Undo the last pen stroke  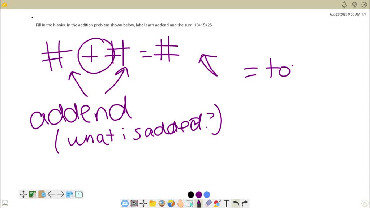pos(236,203)
